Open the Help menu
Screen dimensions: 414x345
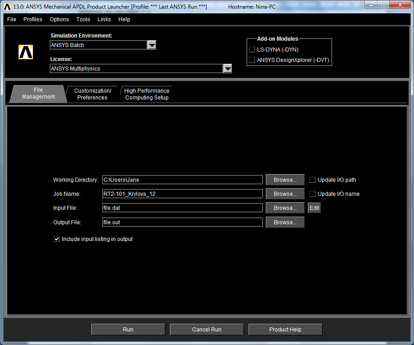[124, 19]
